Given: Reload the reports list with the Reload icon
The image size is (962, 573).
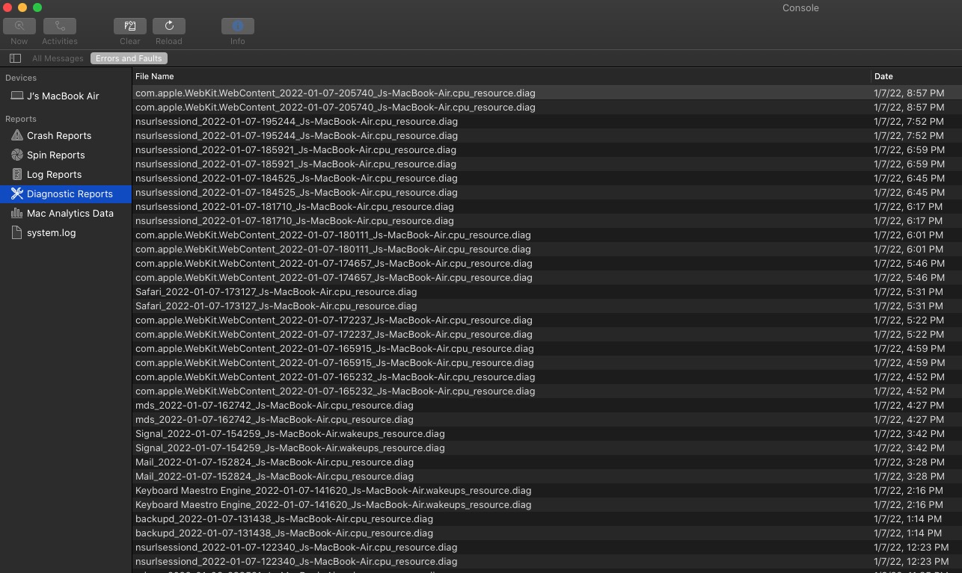Looking at the screenshot, I should [168, 25].
